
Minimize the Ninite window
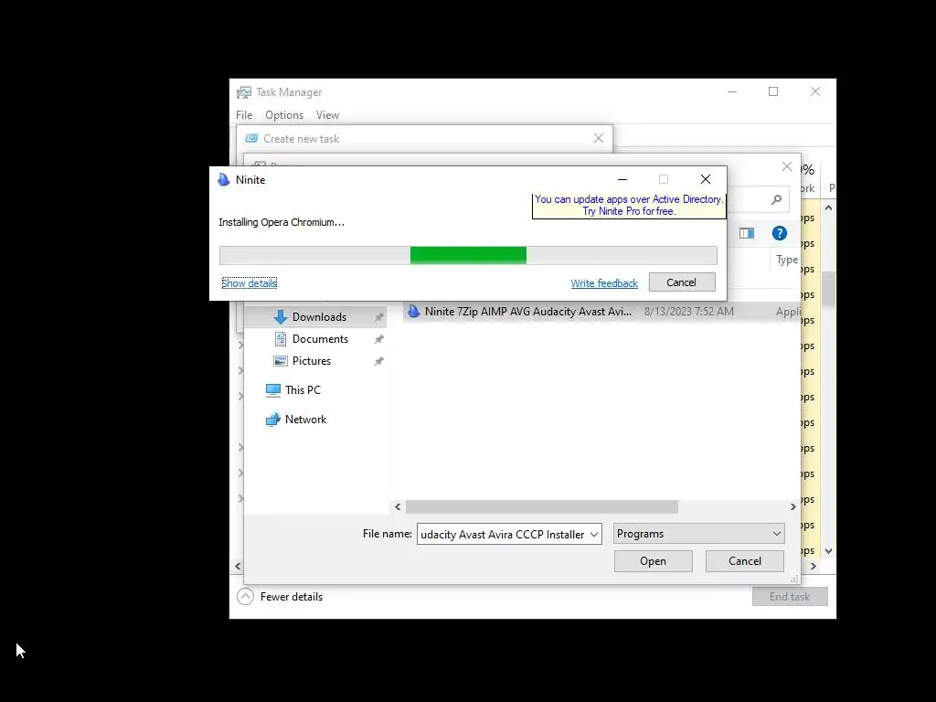[622, 179]
